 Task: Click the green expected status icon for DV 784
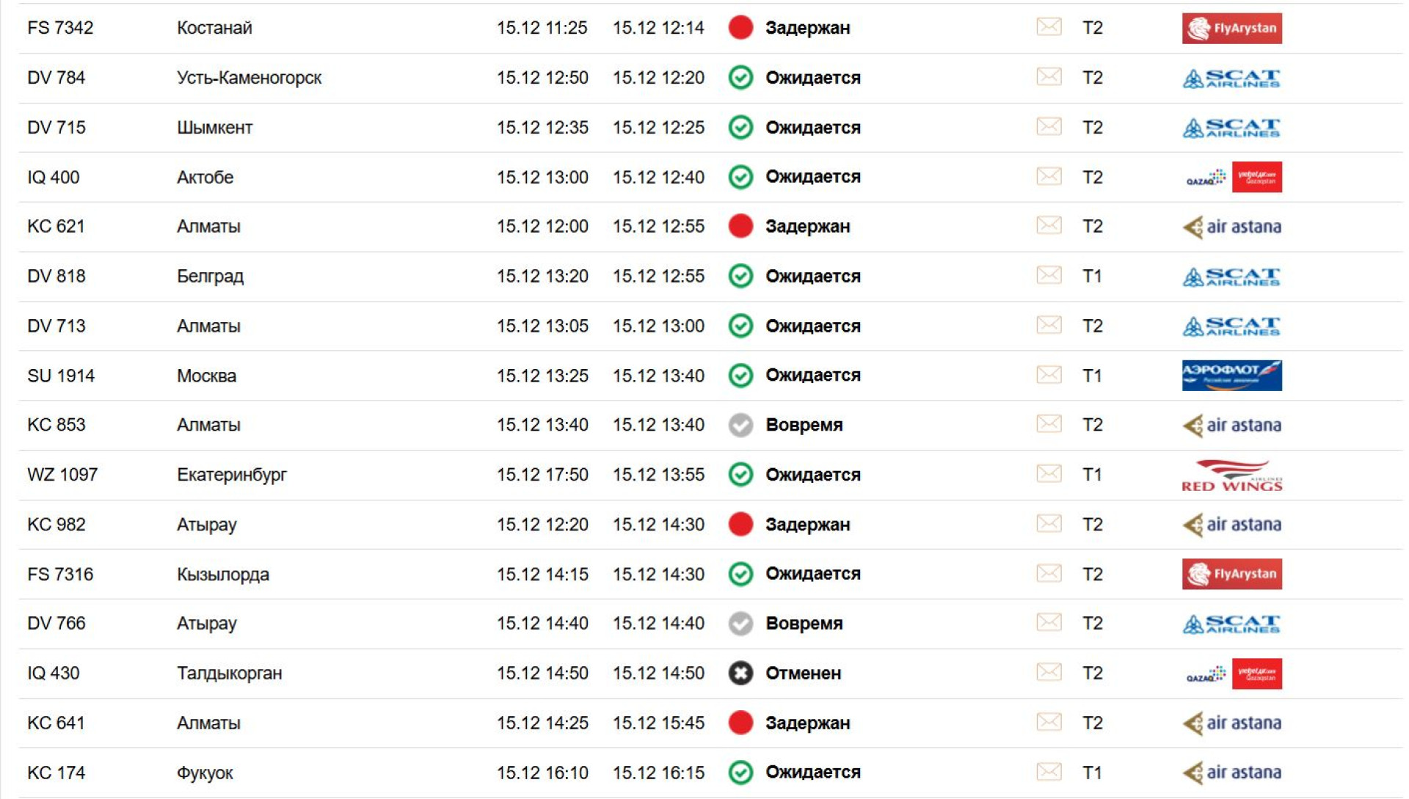(x=740, y=77)
